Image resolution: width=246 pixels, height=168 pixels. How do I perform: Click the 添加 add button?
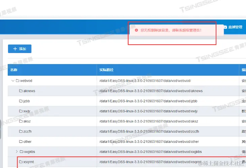pos(20,49)
